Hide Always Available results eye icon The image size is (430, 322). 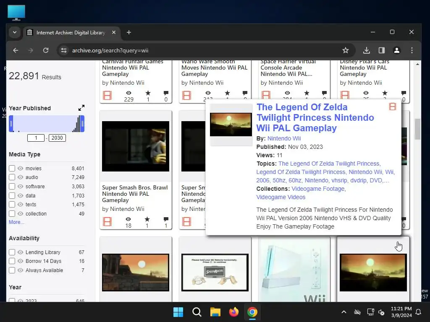[20, 270]
